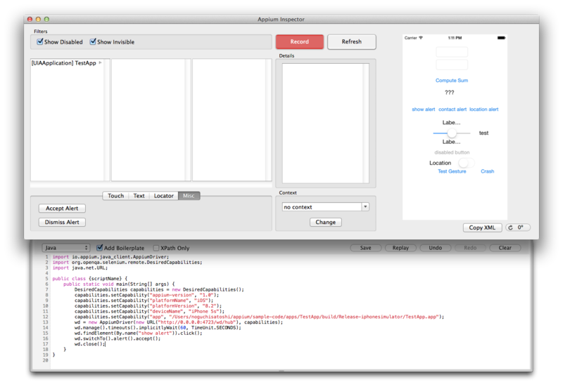Image resolution: width=563 pixels, height=382 pixels.
Task: Click 'contact alert' in simulator preview
Action: 453,110
